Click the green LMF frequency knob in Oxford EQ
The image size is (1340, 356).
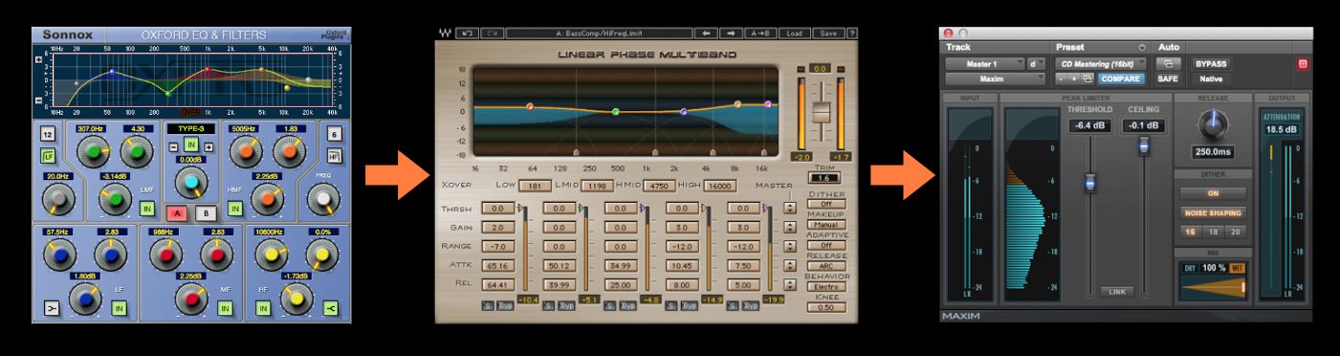click(x=93, y=151)
